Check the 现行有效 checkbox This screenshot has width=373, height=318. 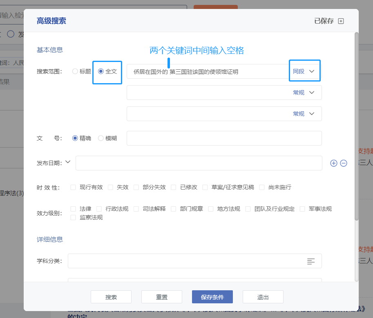click(73, 188)
